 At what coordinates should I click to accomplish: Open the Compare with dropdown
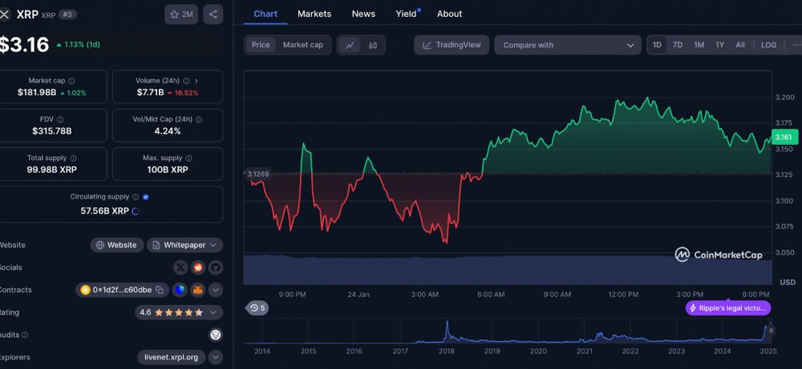(x=568, y=45)
